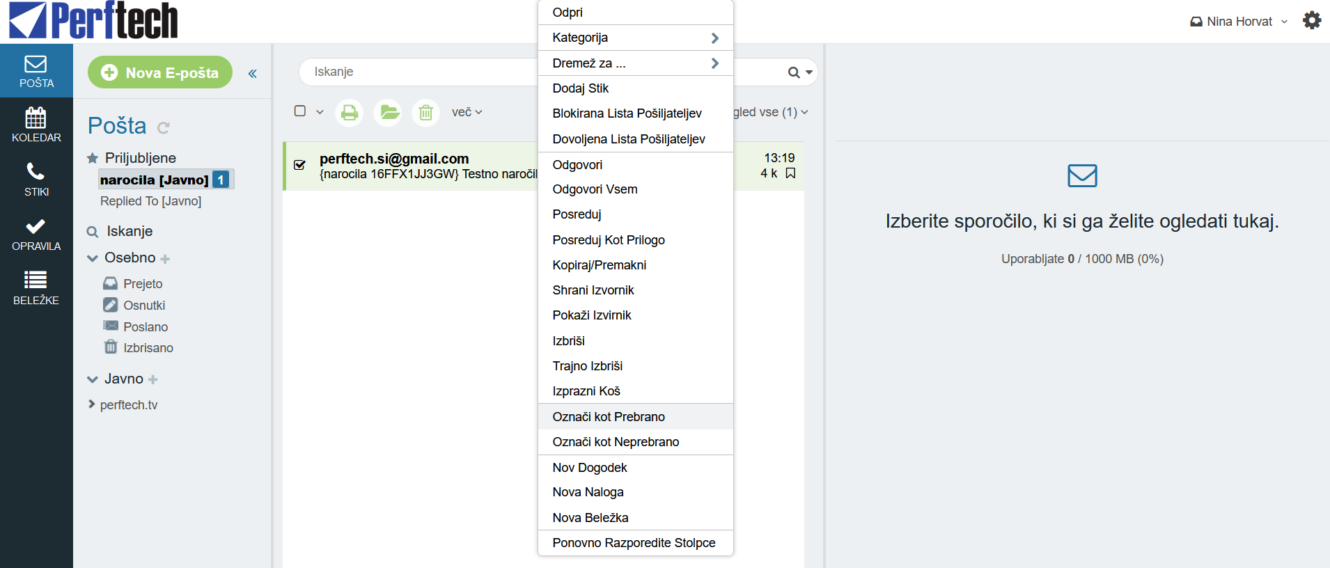
Task: Open the Nina Horvat account menu
Action: [1239, 22]
